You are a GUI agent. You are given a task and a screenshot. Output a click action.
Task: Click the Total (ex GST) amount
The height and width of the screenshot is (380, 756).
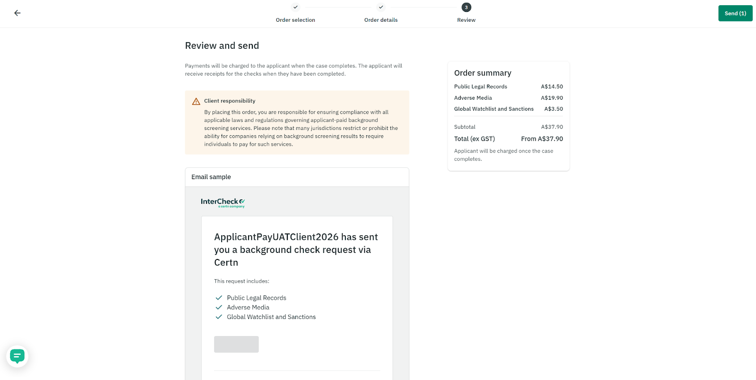[x=542, y=139]
